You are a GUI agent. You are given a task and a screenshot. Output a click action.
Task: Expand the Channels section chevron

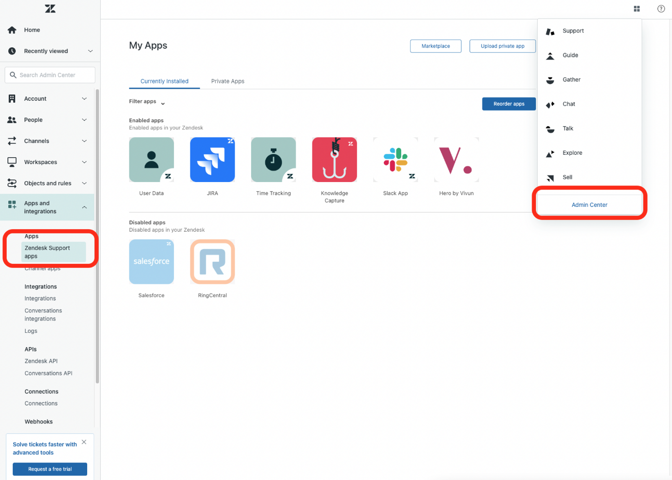click(84, 141)
